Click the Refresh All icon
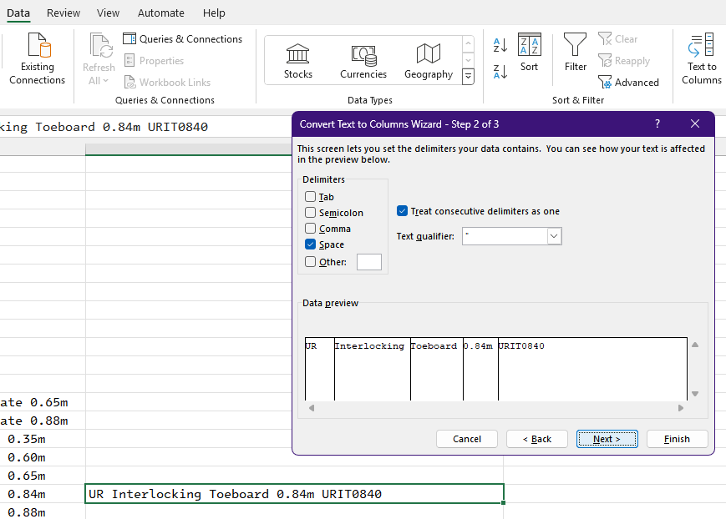This screenshot has width=726, height=519. click(99, 46)
